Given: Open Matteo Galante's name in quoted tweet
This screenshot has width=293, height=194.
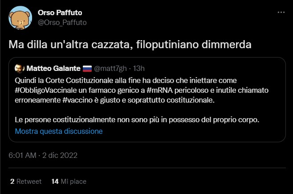Looking at the screenshot, I should coord(53,68).
